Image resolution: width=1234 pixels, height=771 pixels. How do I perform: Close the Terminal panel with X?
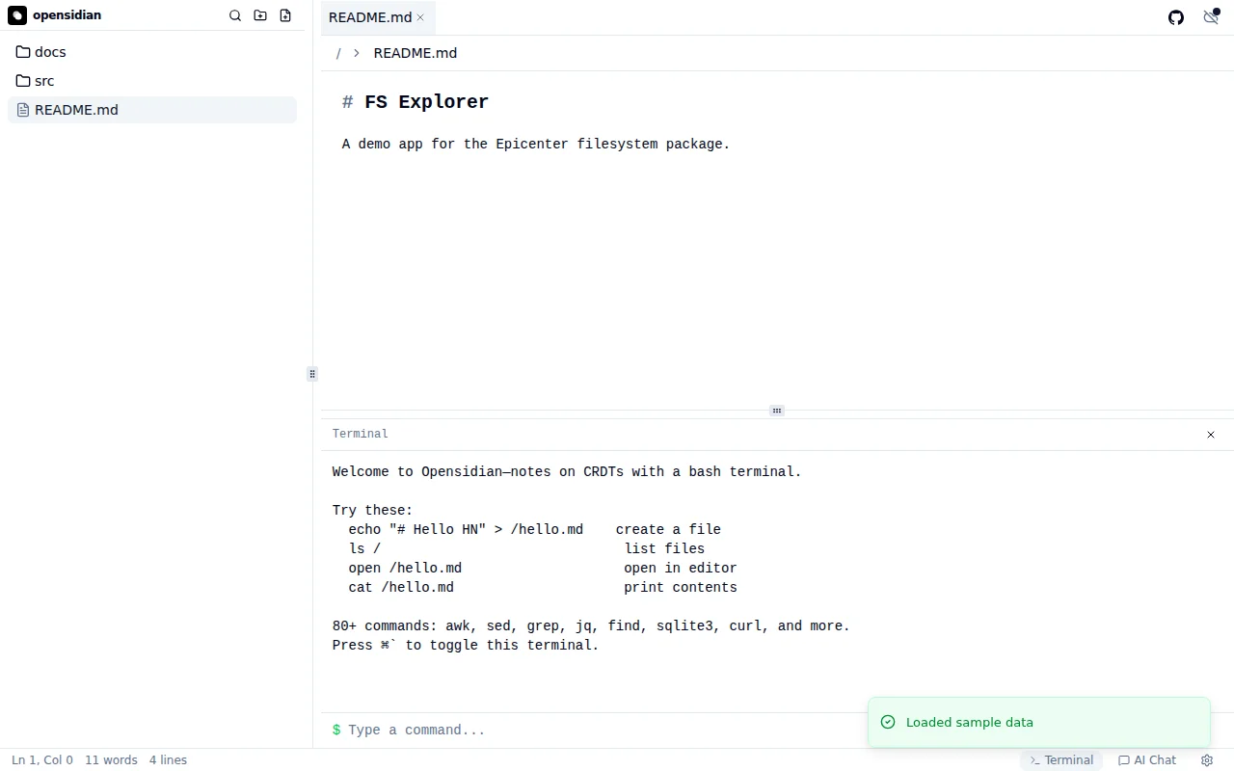click(x=1211, y=435)
